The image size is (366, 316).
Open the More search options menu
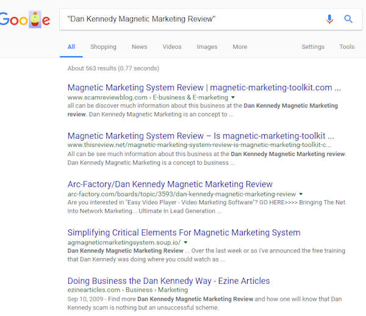[240, 47]
